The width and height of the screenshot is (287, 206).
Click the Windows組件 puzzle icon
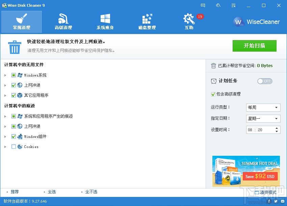pos(20,137)
